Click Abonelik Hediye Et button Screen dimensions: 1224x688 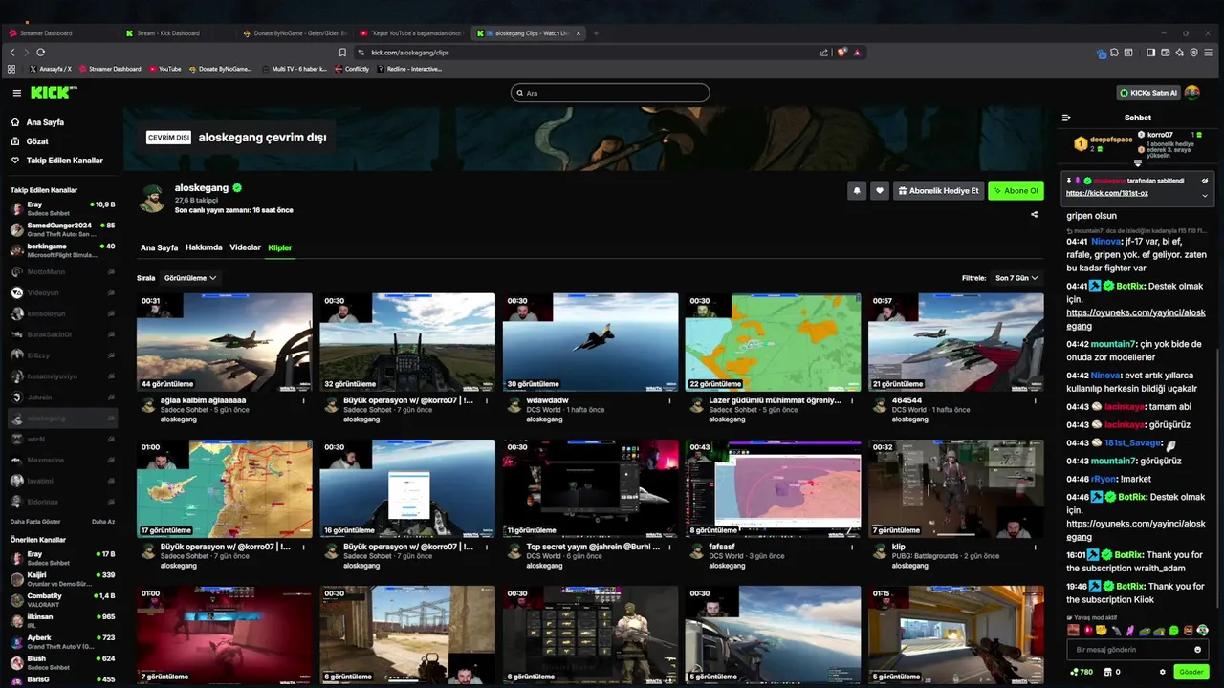[x=938, y=190]
